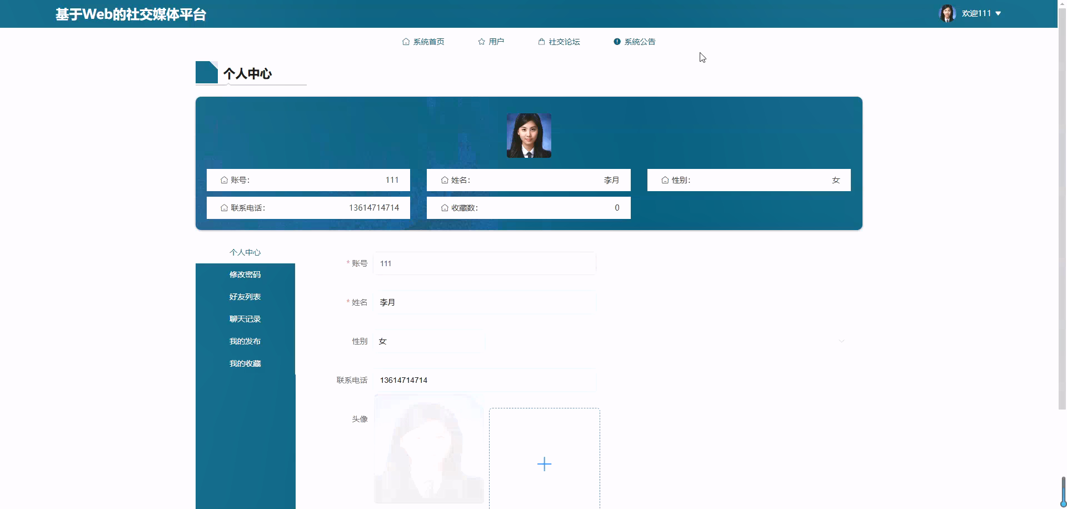This screenshot has height=509, width=1067.
Task: Open 我的发布 in sidebar
Action: click(245, 341)
